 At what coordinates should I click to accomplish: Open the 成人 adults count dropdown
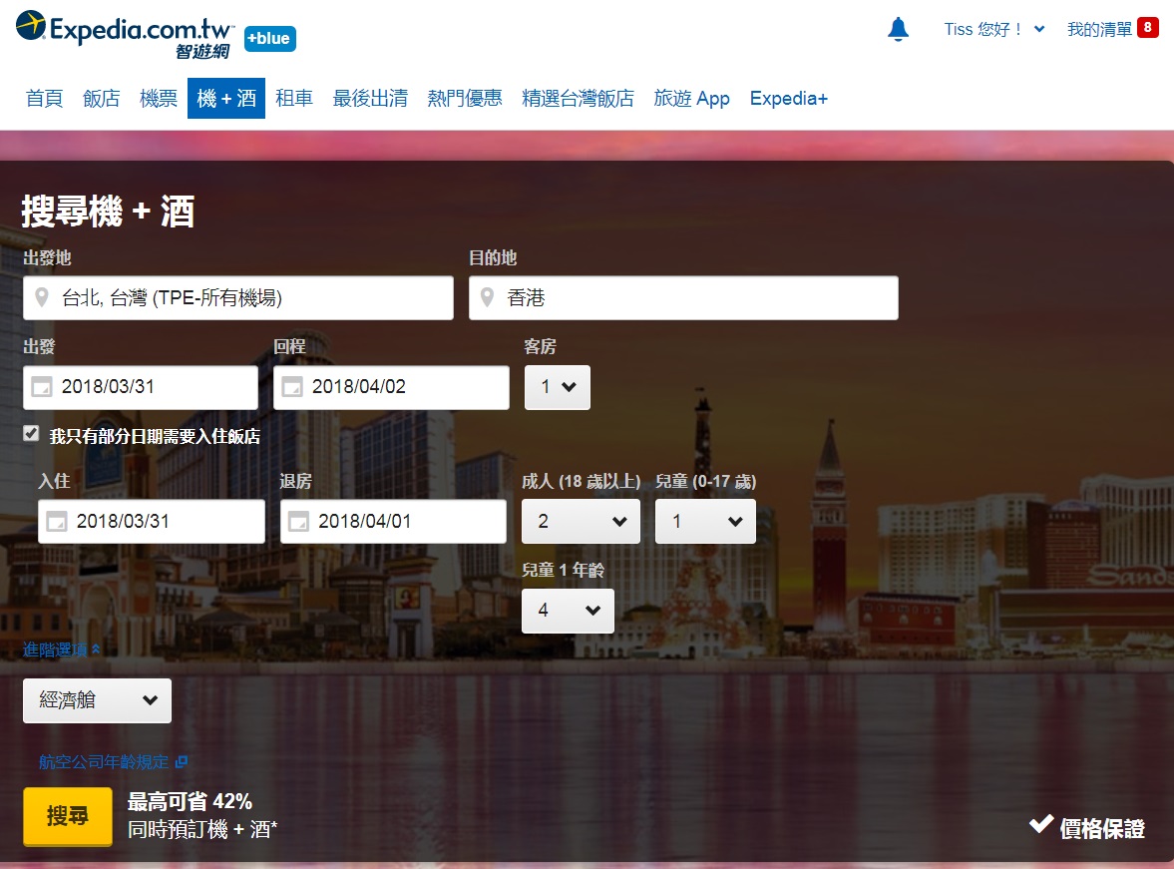(x=581, y=522)
